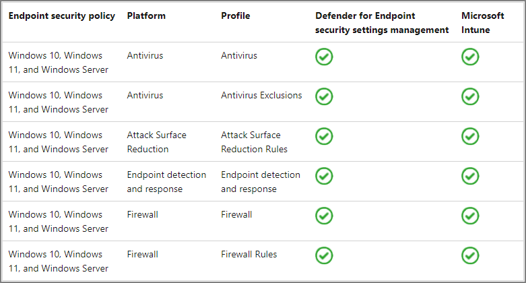526x283 pixels.
Task: Select the Antivirus Exclusions profile text
Action: (261, 95)
